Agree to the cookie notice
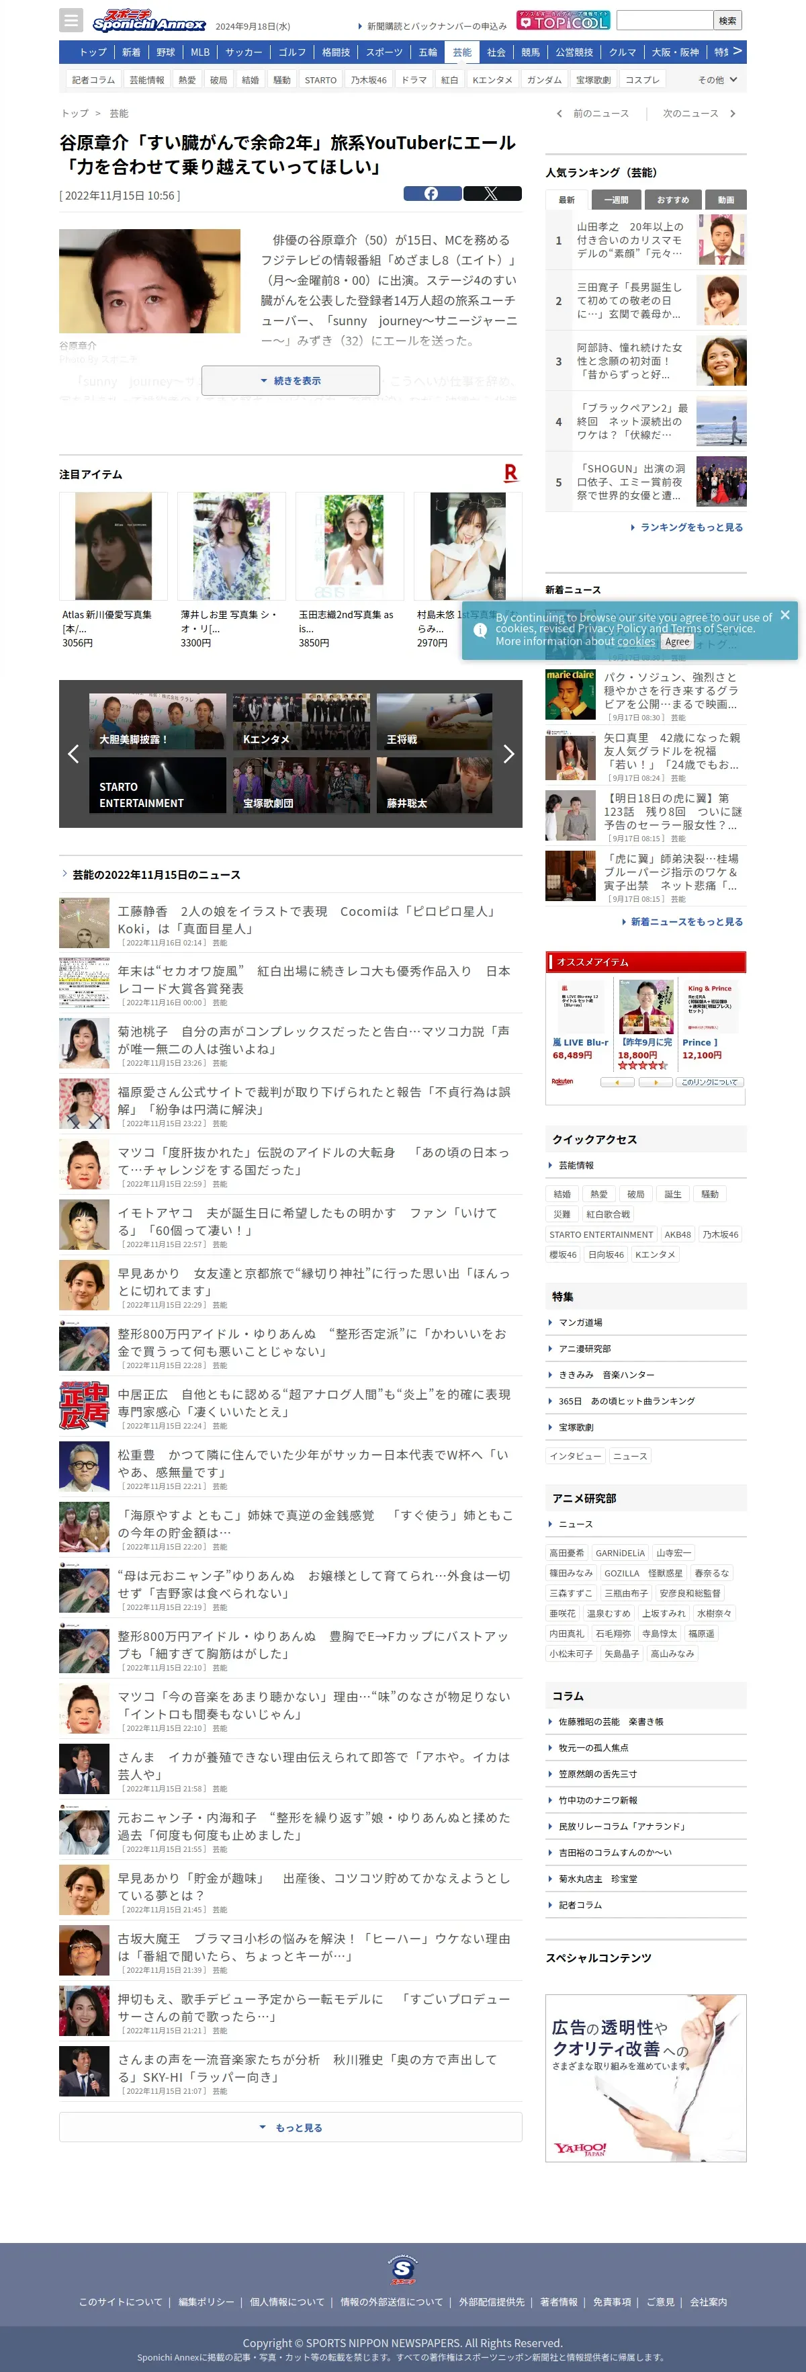This screenshot has width=806, height=2372. [677, 642]
